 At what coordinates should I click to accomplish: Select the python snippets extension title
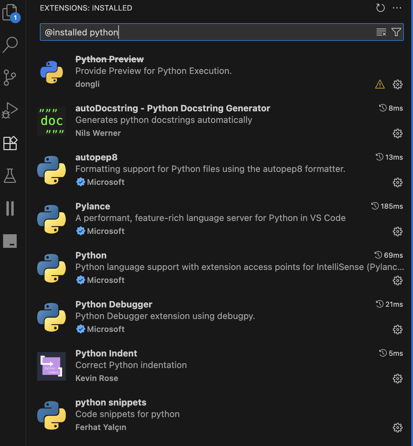pos(111,402)
